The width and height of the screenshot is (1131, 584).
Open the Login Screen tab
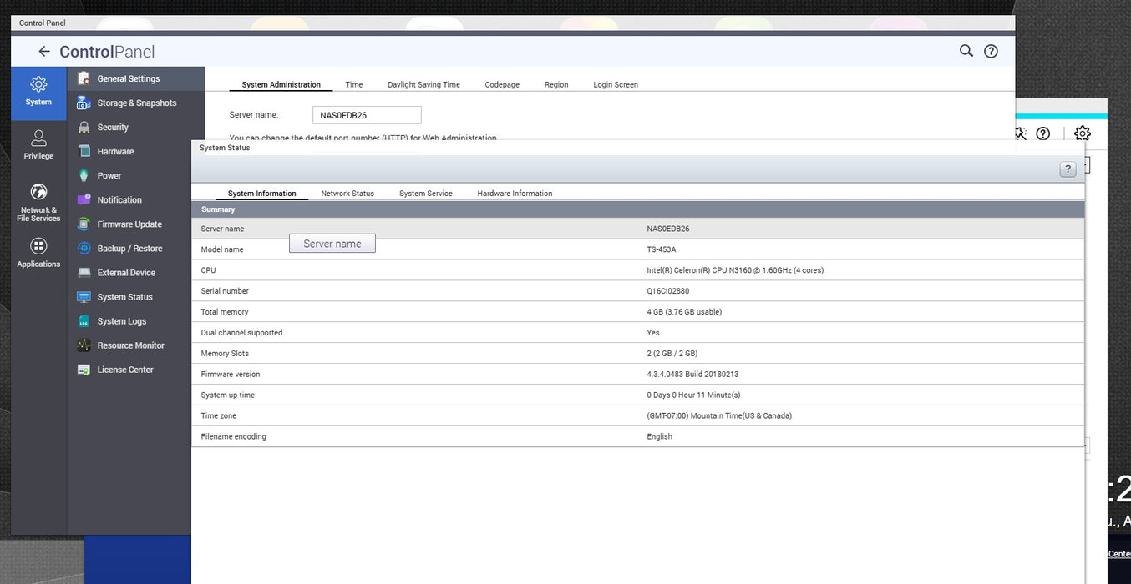click(616, 84)
